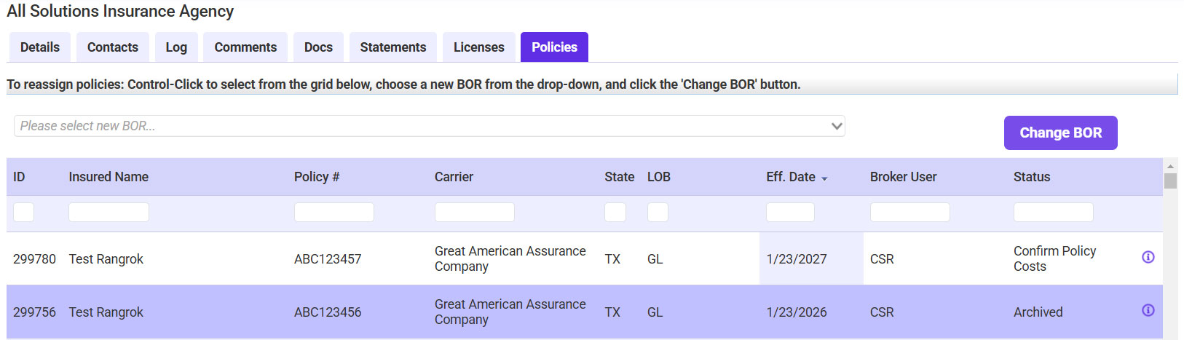Screen dimensions: 1184x340
Task: Focus the Policy # filter box
Action: [334, 212]
